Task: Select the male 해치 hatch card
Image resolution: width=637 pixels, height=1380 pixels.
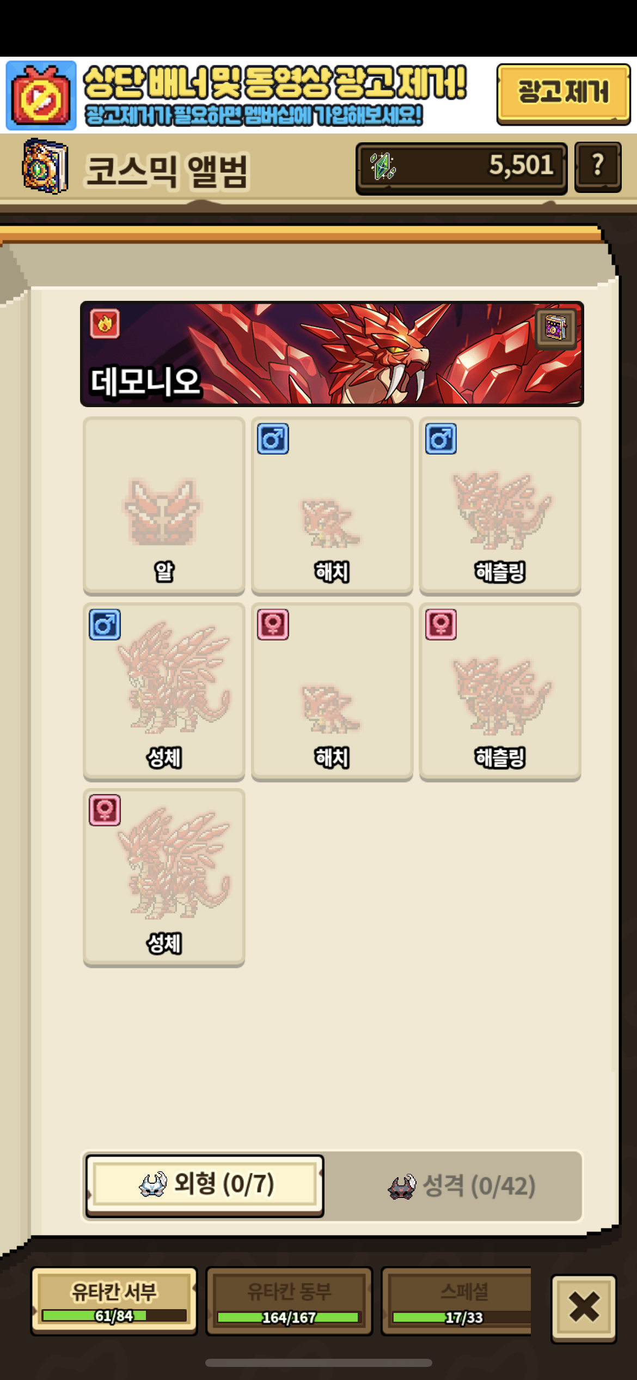Action: click(332, 506)
